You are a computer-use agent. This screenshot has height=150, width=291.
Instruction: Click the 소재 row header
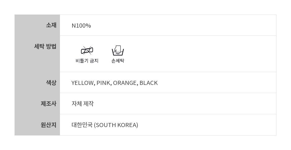(51, 25)
